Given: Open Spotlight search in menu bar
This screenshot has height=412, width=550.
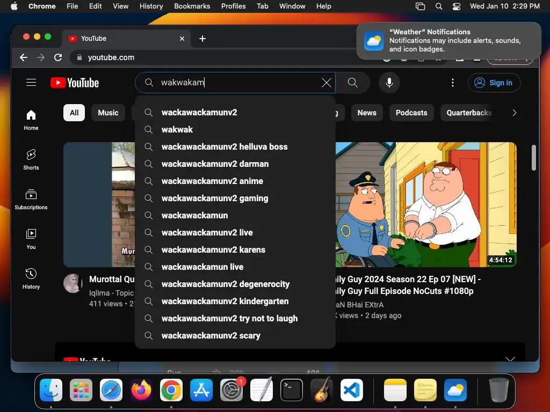Looking at the screenshot, I should click(439, 6).
